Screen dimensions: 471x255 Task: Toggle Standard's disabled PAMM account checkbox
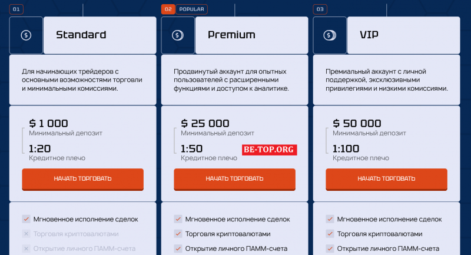(26, 249)
